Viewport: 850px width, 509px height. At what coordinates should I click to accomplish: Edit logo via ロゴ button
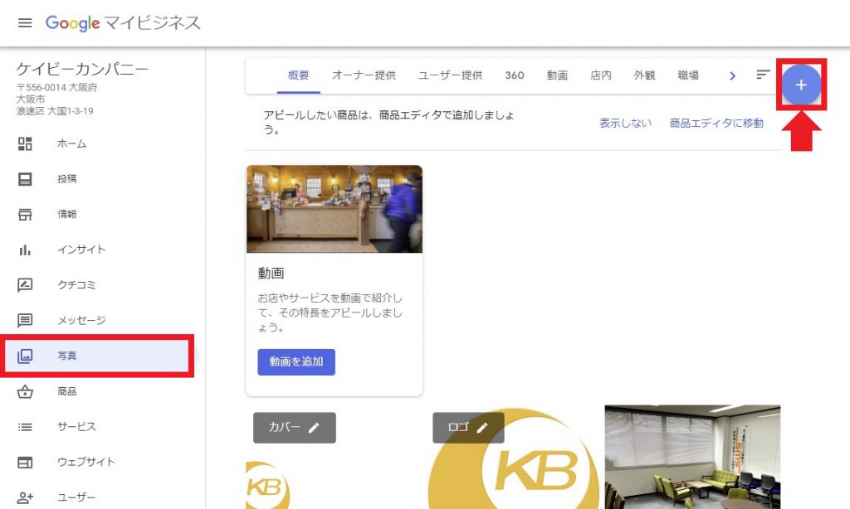(x=468, y=428)
